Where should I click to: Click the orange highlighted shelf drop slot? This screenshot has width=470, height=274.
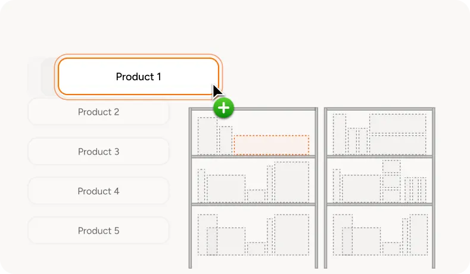click(x=271, y=145)
